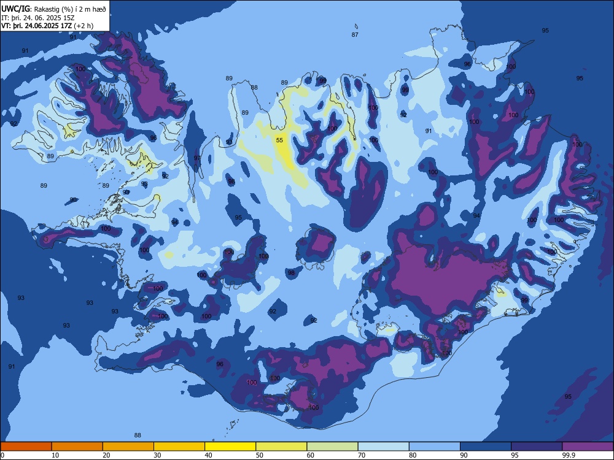This screenshot has height=460, width=614.
Task: Click the indigo 95–99.9 legend swatch
Action: tap(537, 447)
